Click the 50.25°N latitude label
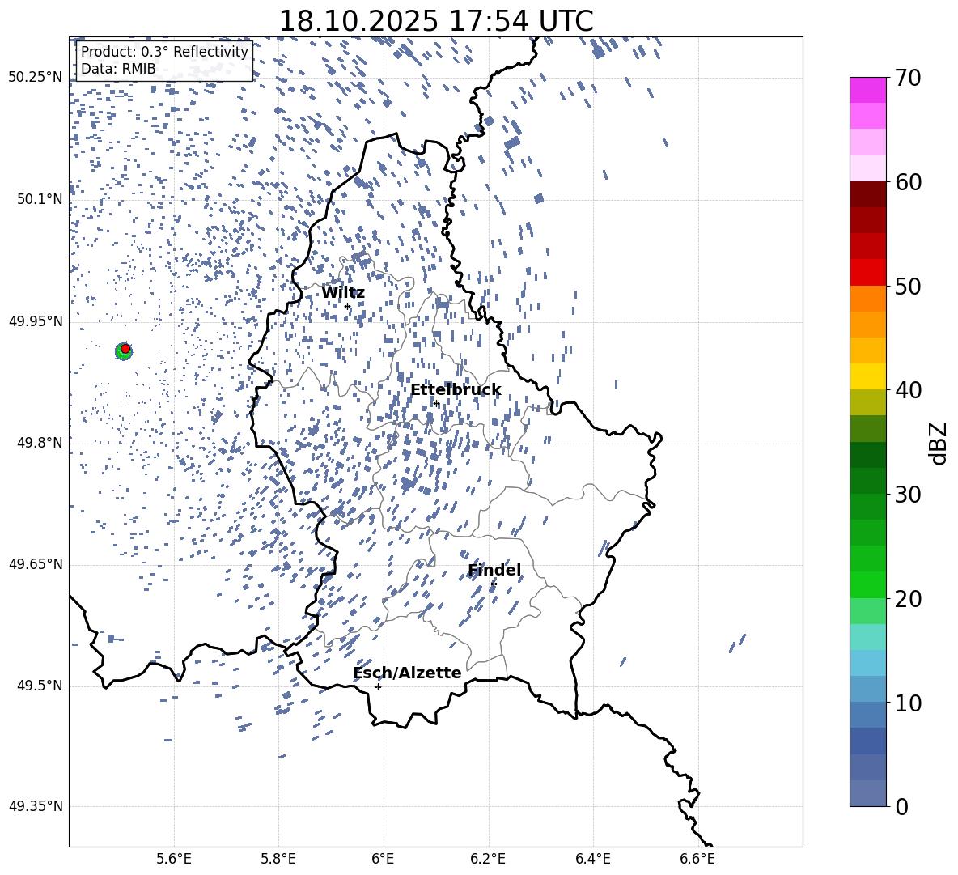 click(36, 78)
